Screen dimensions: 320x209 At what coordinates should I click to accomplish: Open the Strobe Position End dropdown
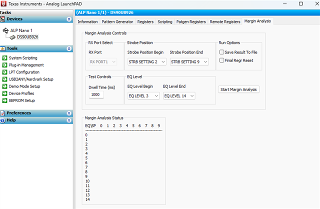[x=189, y=61]
